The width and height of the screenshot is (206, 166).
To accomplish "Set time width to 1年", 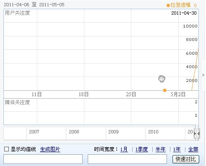I will 177,149.
